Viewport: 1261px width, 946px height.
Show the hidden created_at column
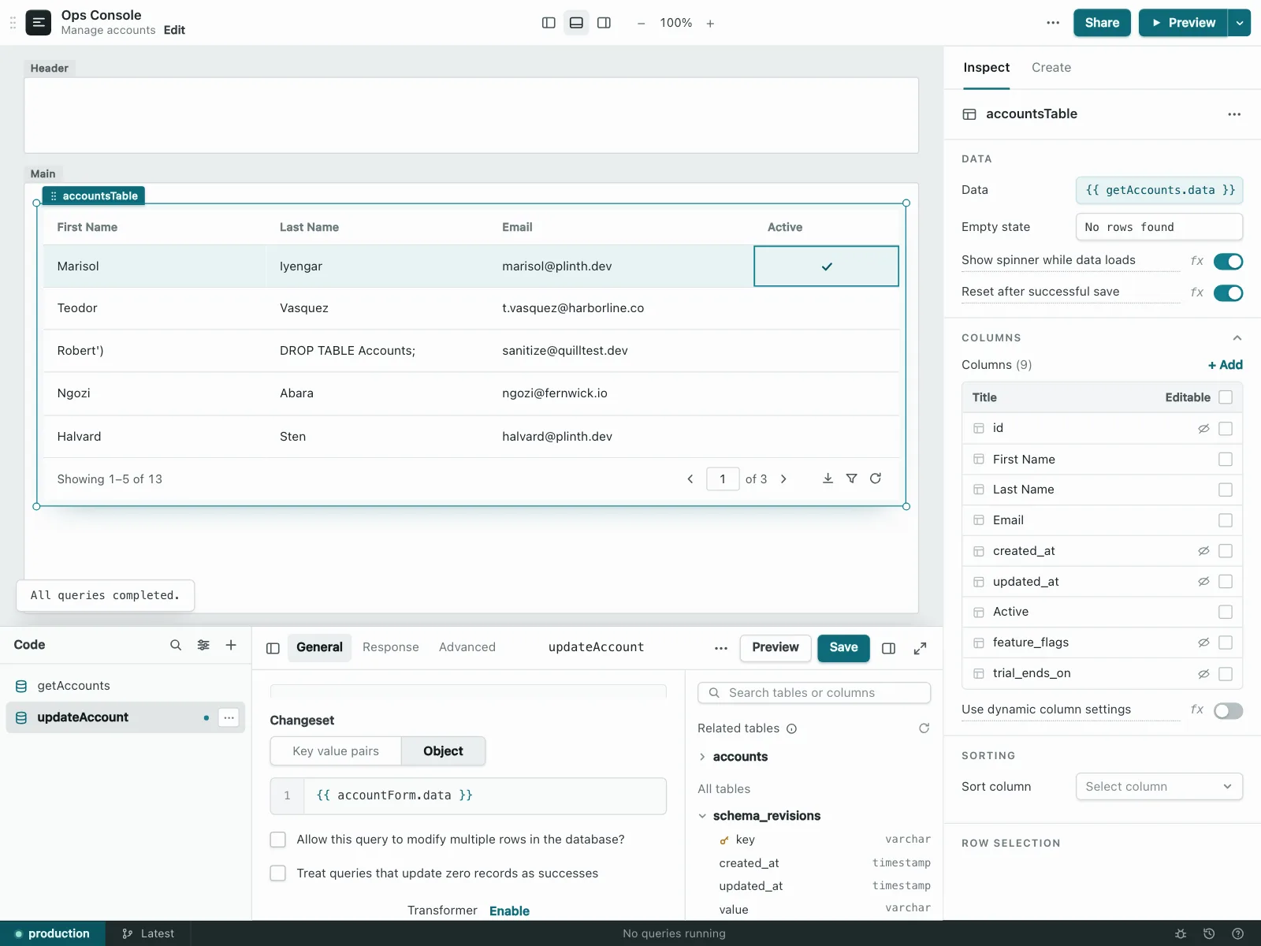pyautogui.click(x=1203, y=551)
